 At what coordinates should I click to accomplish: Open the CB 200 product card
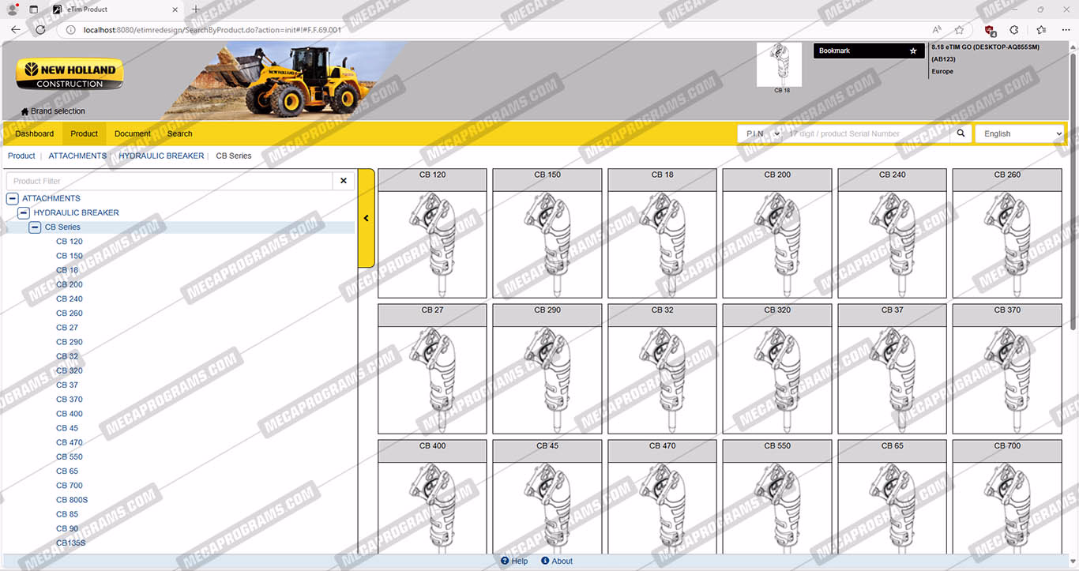[777, 233]
